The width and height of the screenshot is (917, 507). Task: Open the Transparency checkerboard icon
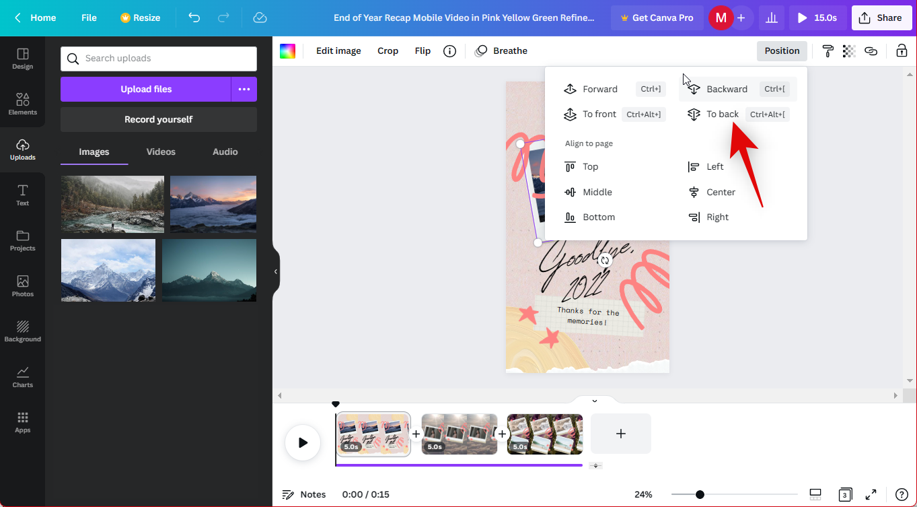(849, 50)
